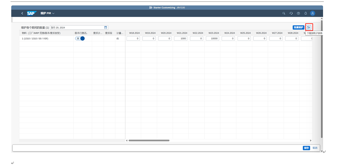The image size is (339, 166).
Task: Open the search icon in header
Action: (284, 13)
